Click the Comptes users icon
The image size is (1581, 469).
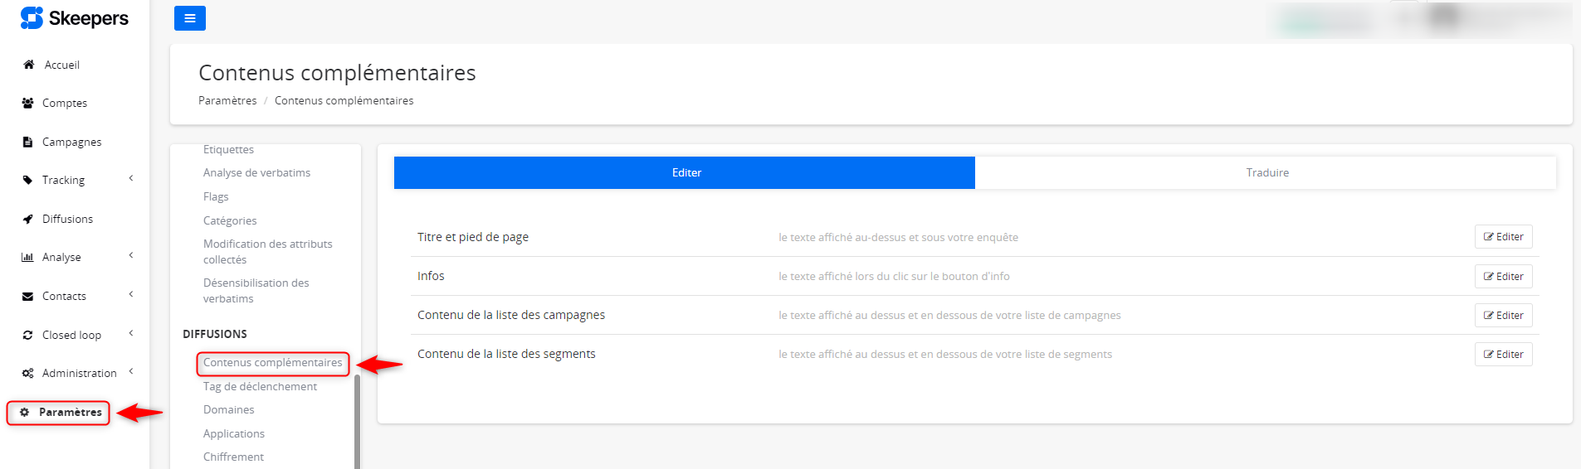click(27, 103)
